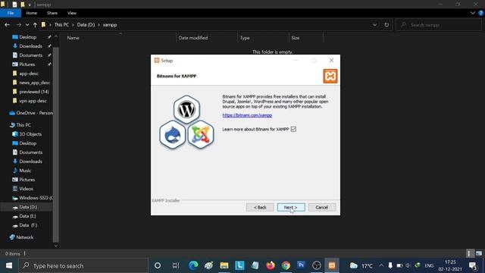485x273 pixels.
Task: Open Explorer help icon
Action: tap(481, 13)
